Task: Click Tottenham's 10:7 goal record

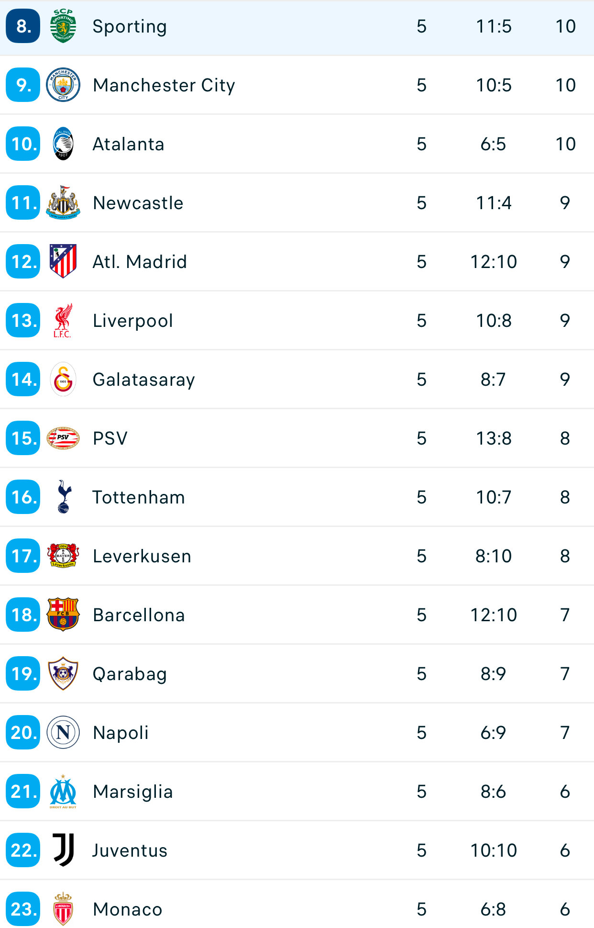Action: (494, 497)
